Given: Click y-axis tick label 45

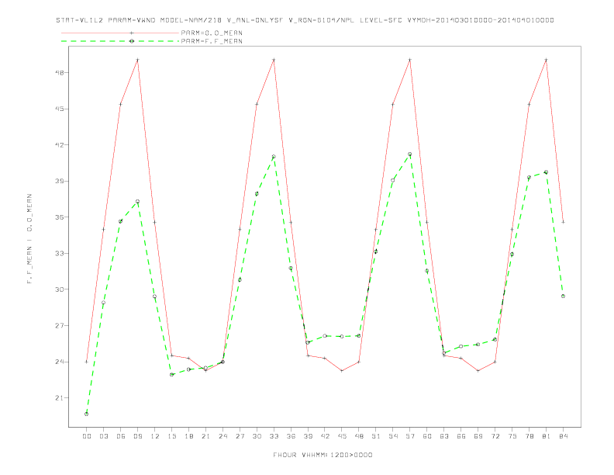Looking at the screenshot, I should [60, 109].
